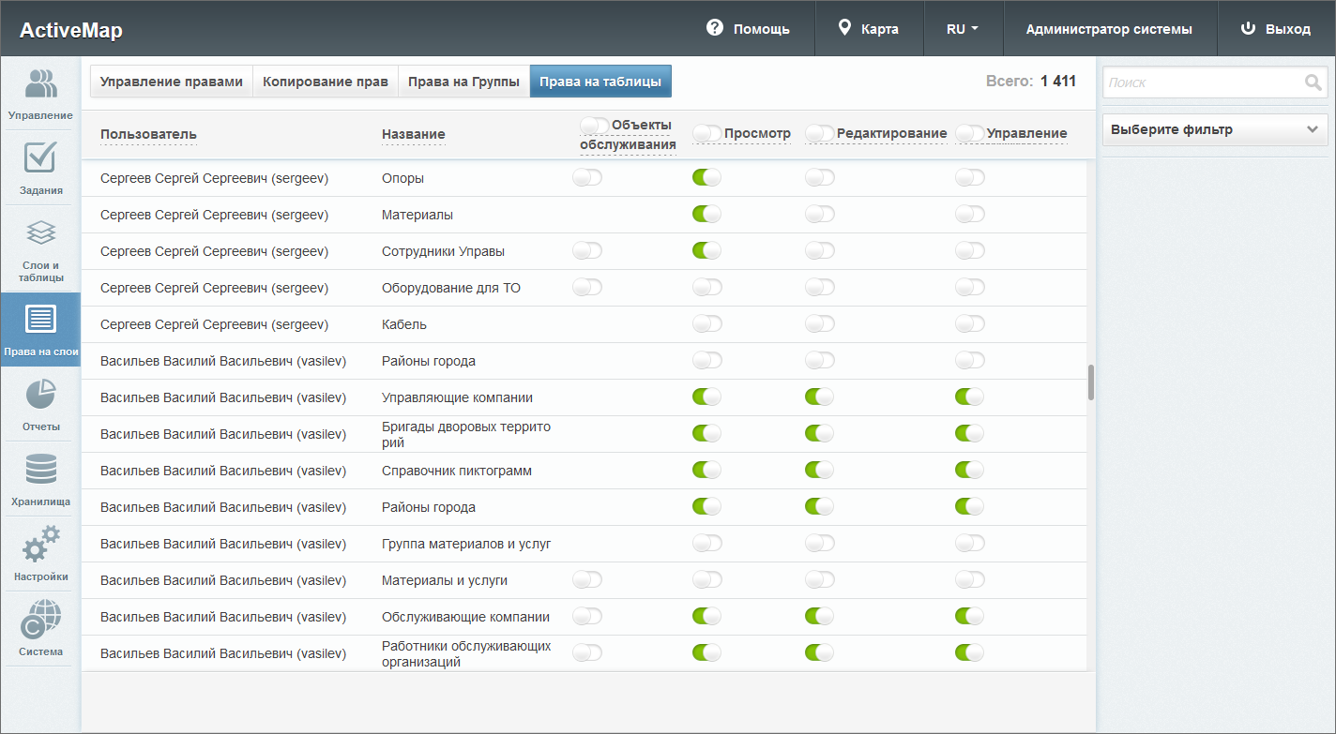This screenshot has height=734, width=1336.
Task: Toggle Объекты обслуживания for Обслуживающие компании
Action: coord(586,616)
